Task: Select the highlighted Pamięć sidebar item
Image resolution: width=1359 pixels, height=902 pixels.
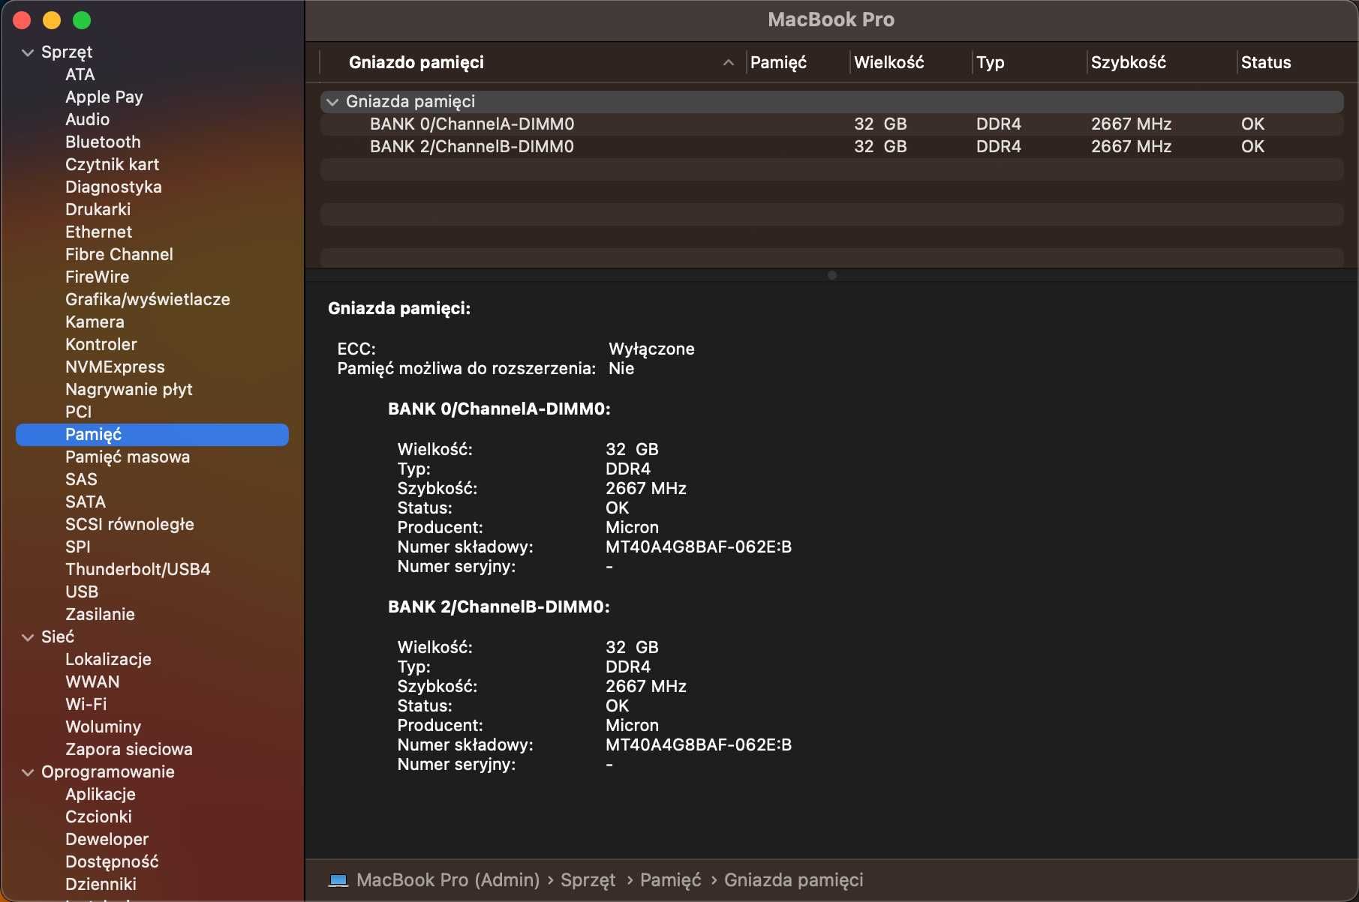Action: (x=152, y=435)
